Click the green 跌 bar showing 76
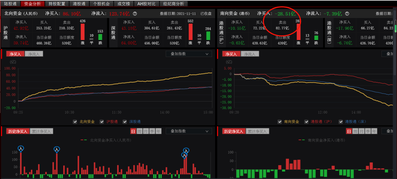The width and height of the screenshot is (397, 179). pyautogui.click(x=316, y=38)
